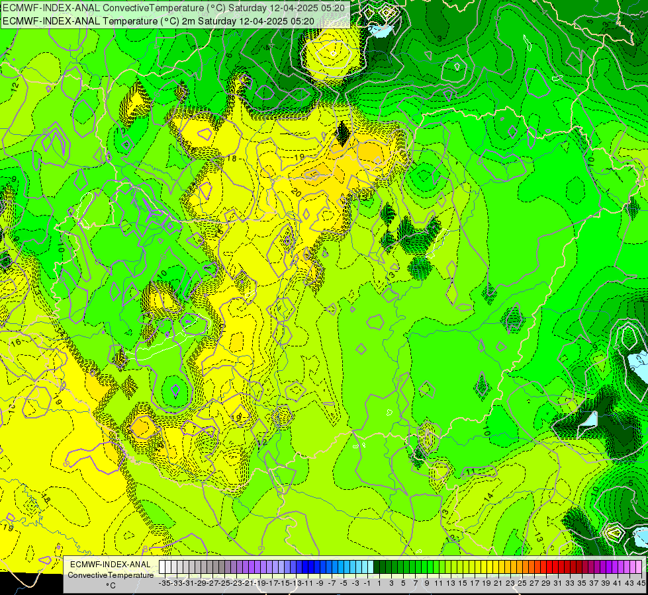Click legend tick value '33'
Image resolution: width=648 pixels, height=595 pixels.
click(x=570, y=583)
